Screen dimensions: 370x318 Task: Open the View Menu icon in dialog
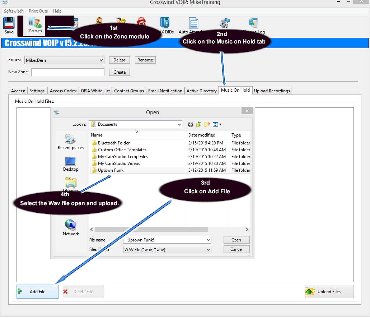(217, 125)
